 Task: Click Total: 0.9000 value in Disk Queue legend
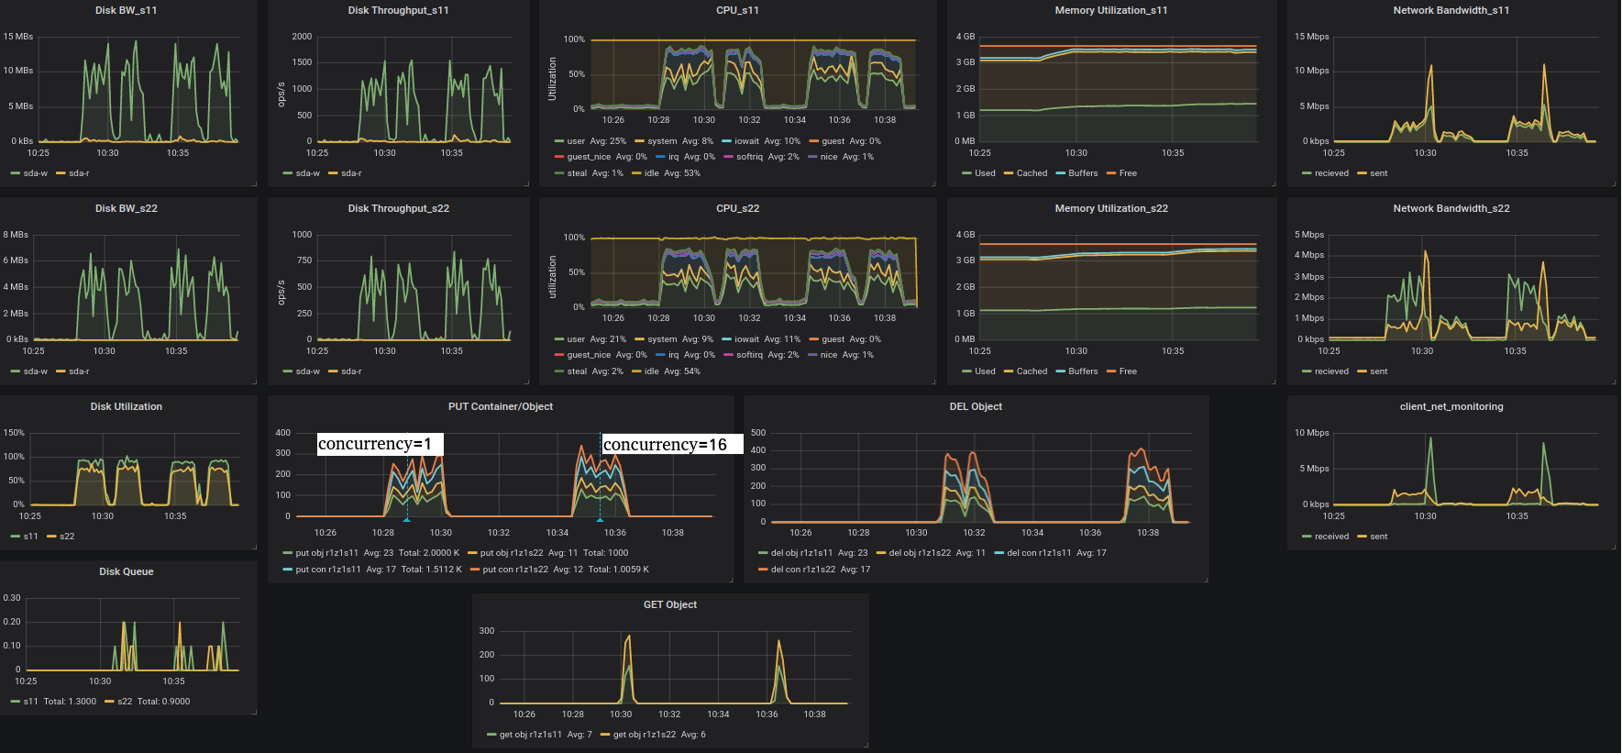point(164,702)
